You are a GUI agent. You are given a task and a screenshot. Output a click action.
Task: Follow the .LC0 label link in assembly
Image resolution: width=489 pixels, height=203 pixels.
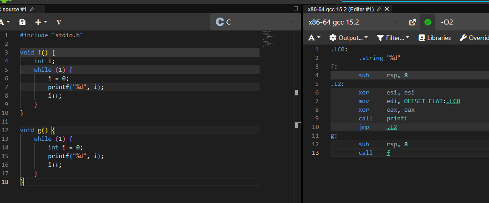[x=453, y=101]
